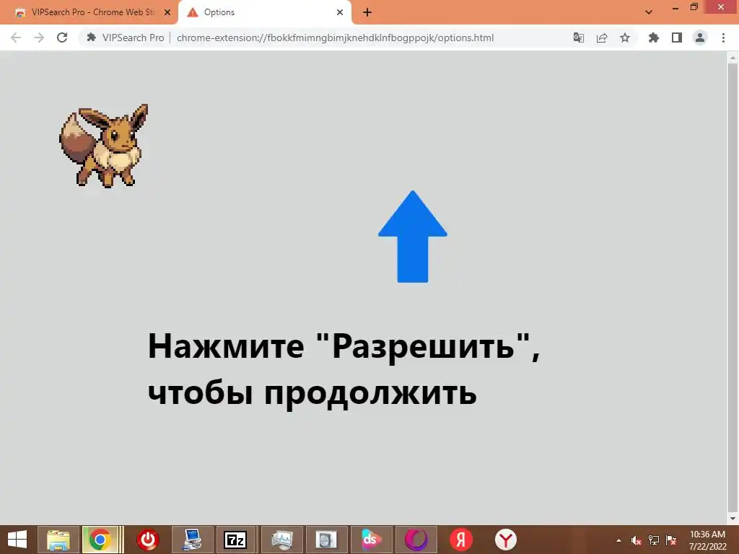
Task: Open File Explorer from taskbar
Action: pos(58,540)
